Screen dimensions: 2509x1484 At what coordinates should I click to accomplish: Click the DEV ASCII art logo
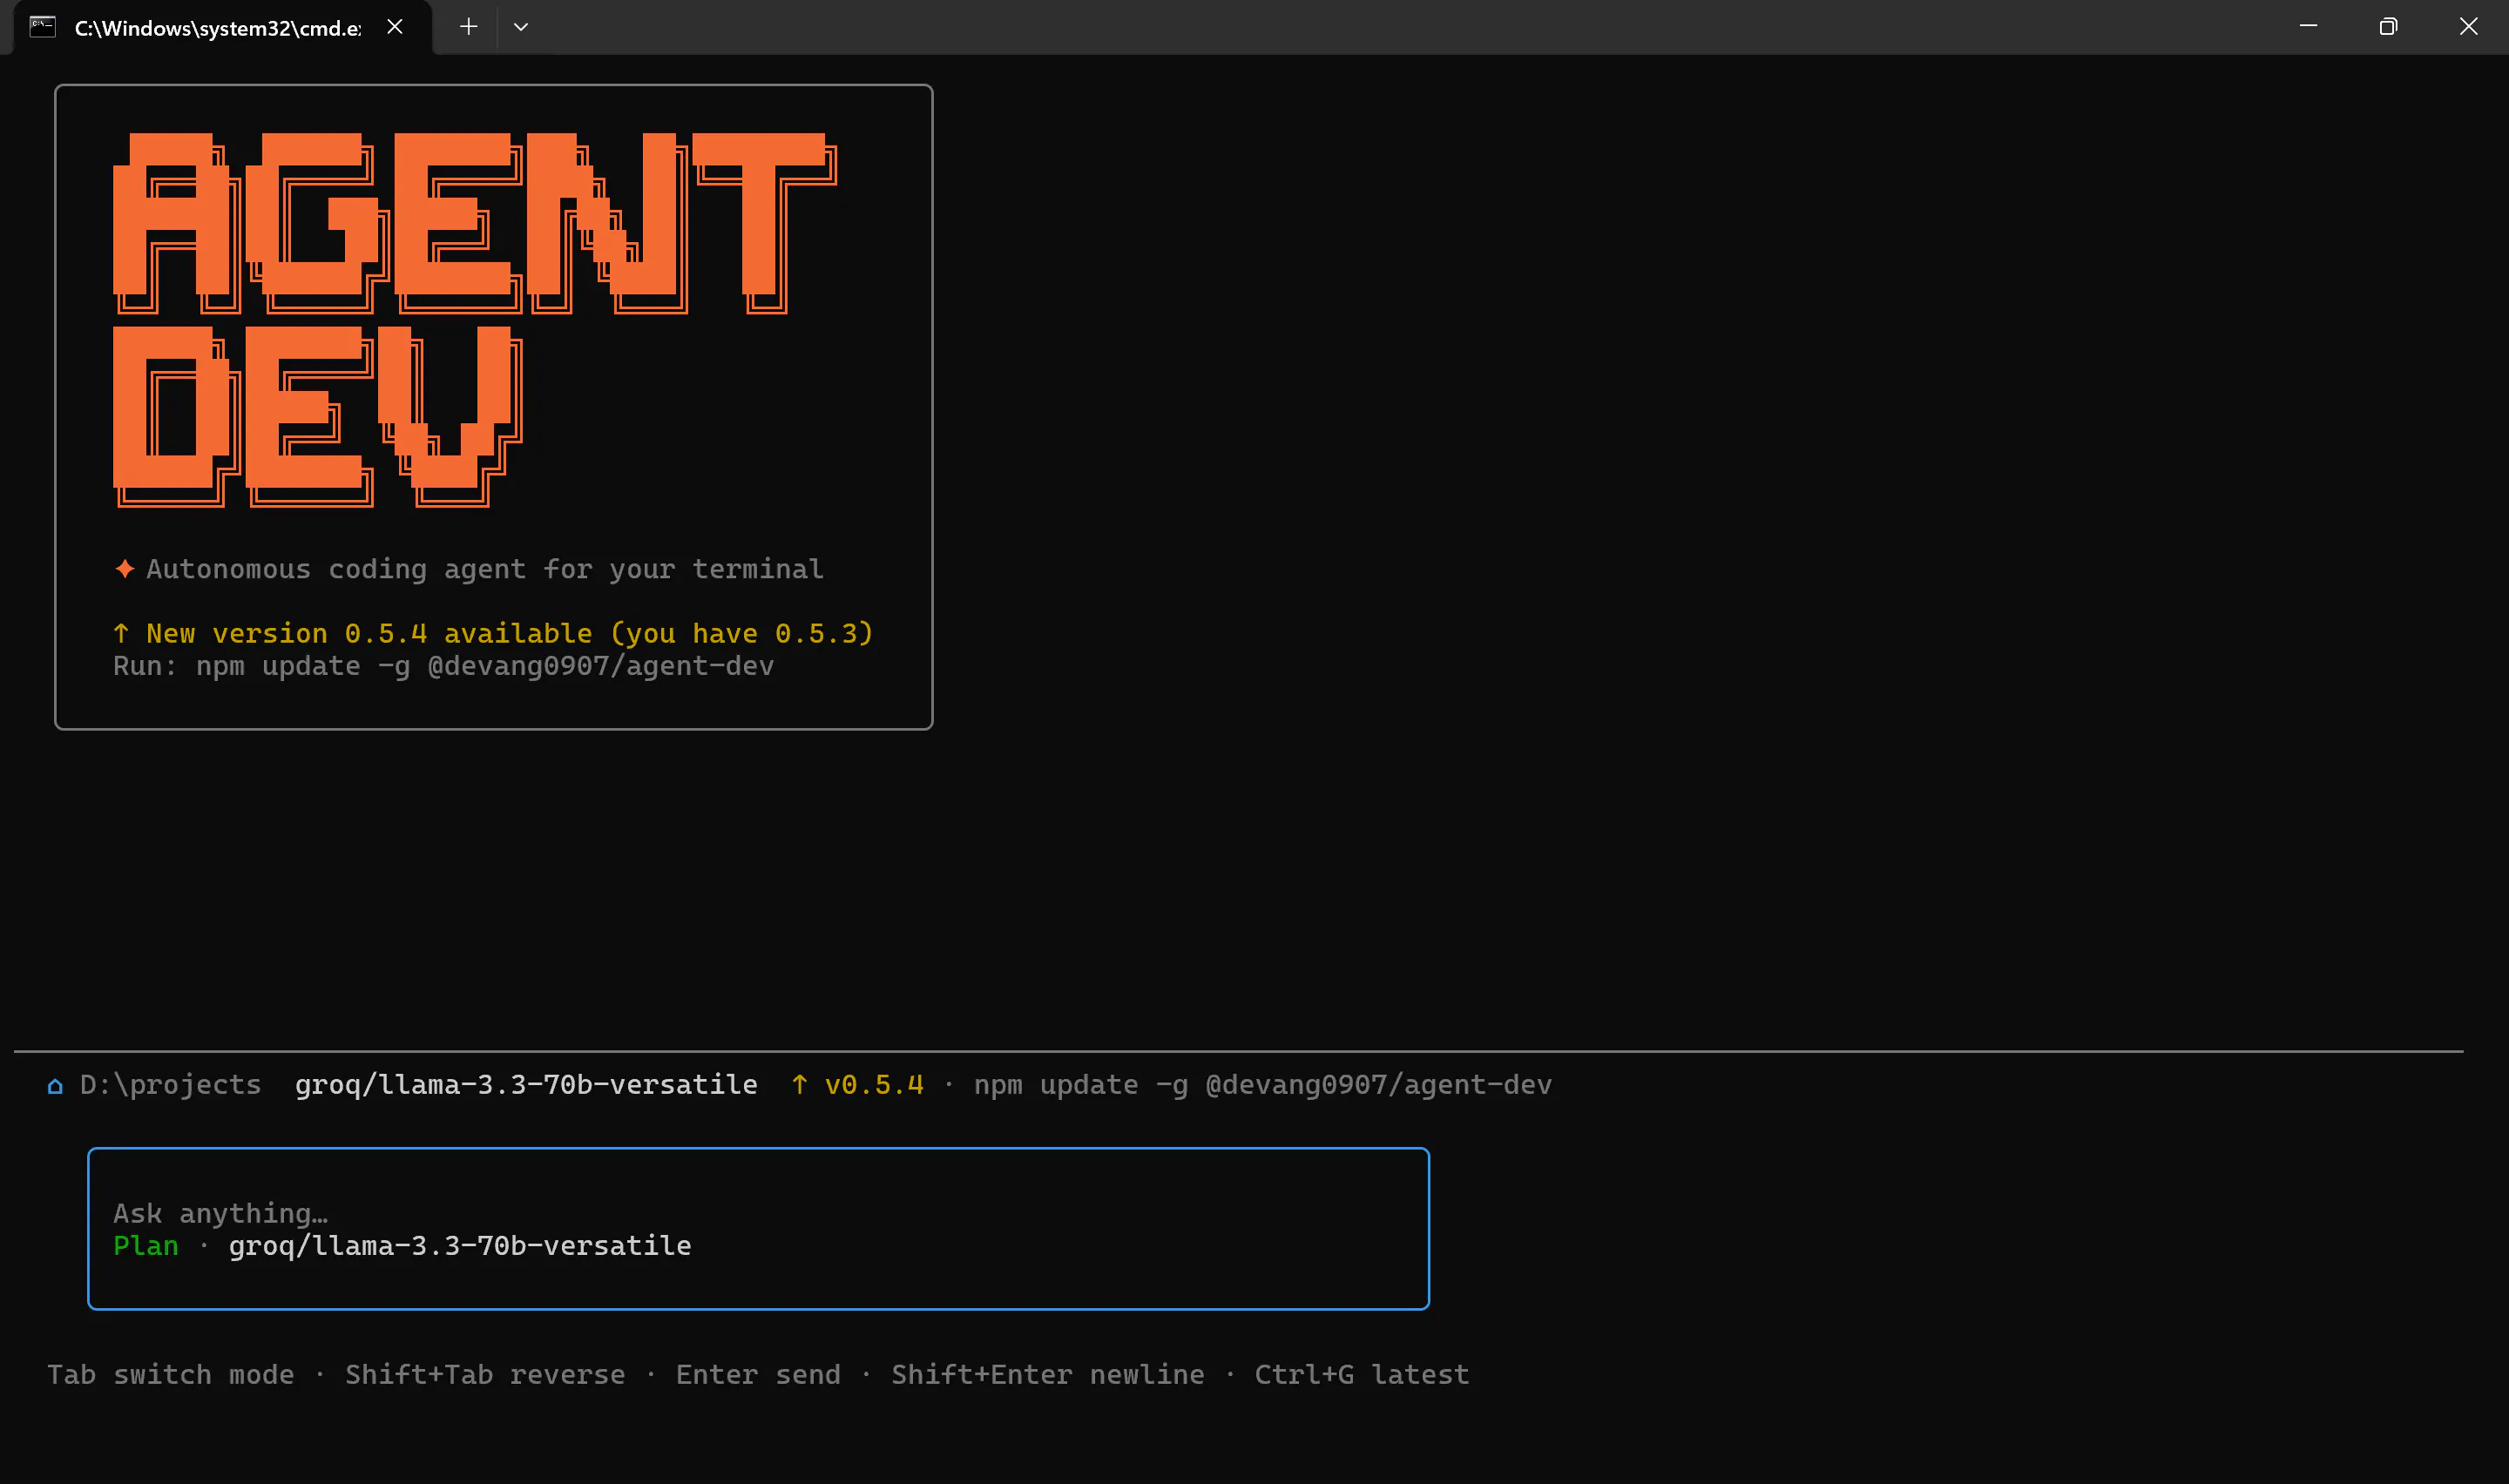(318, 417)
